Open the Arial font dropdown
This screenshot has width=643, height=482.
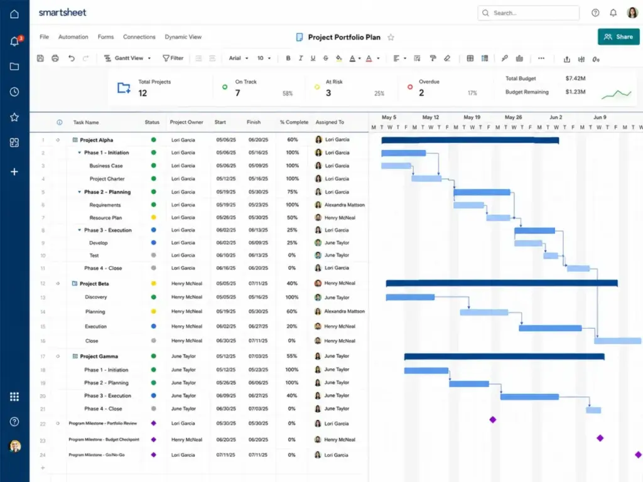pos(239,58)
